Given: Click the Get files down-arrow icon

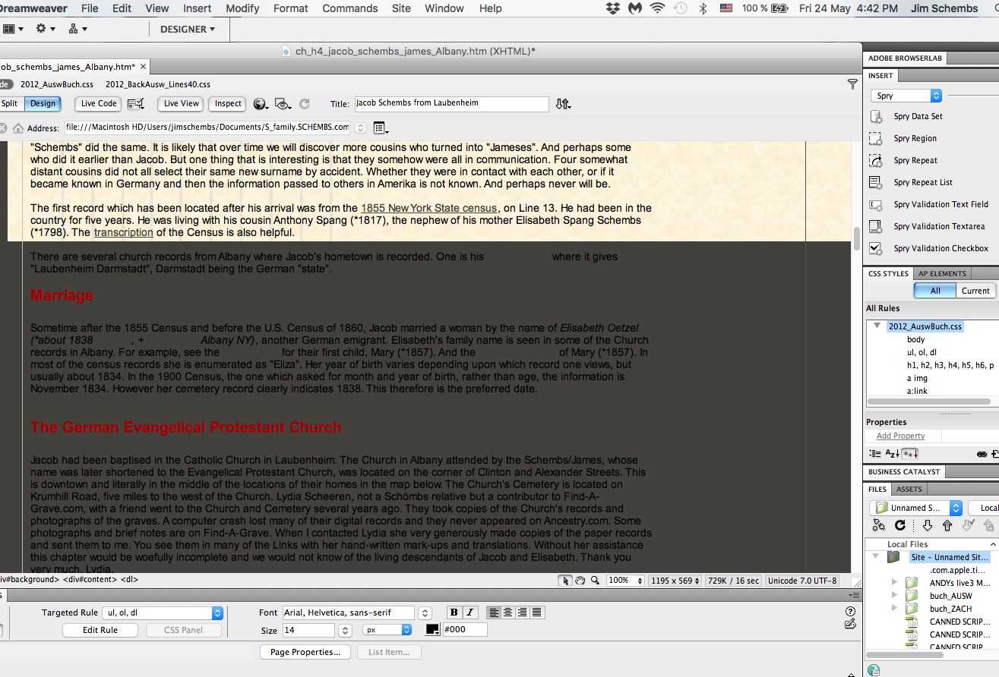Looking at the screenshot, I should (927, 525).
